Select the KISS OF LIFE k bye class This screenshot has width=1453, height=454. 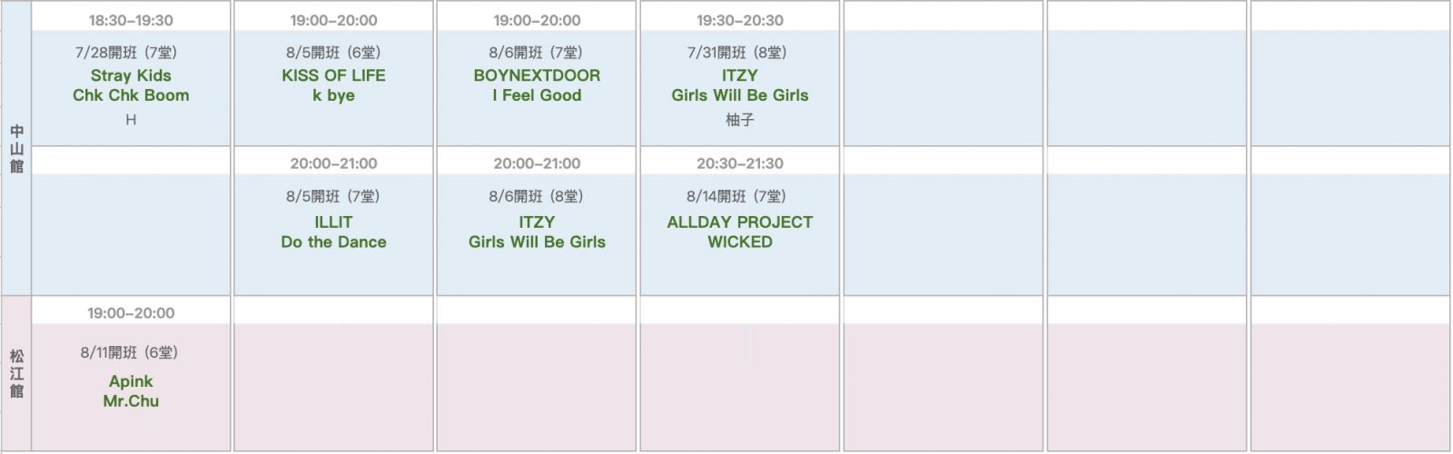point(333,85)
